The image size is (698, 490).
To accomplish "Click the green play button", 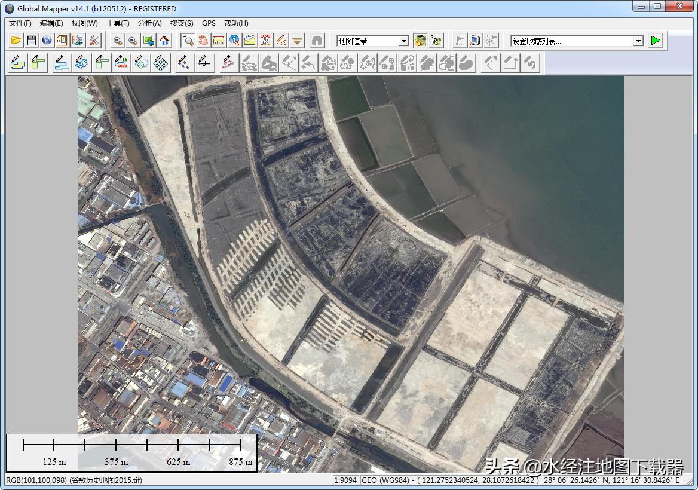I will tap(656, 41).
